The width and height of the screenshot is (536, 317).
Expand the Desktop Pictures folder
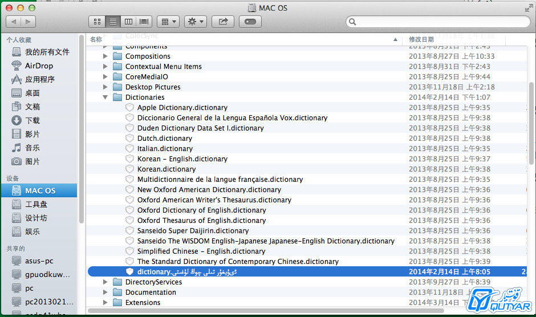[105, 87]
